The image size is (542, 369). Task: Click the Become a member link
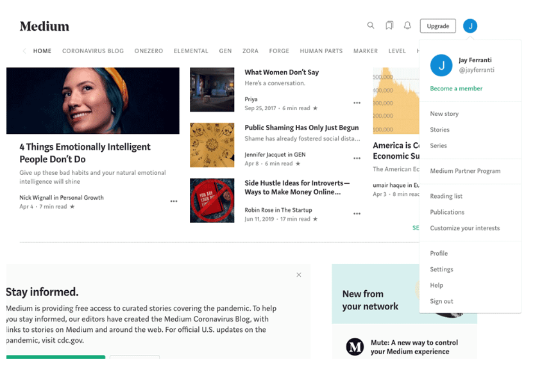coord(456,88)
